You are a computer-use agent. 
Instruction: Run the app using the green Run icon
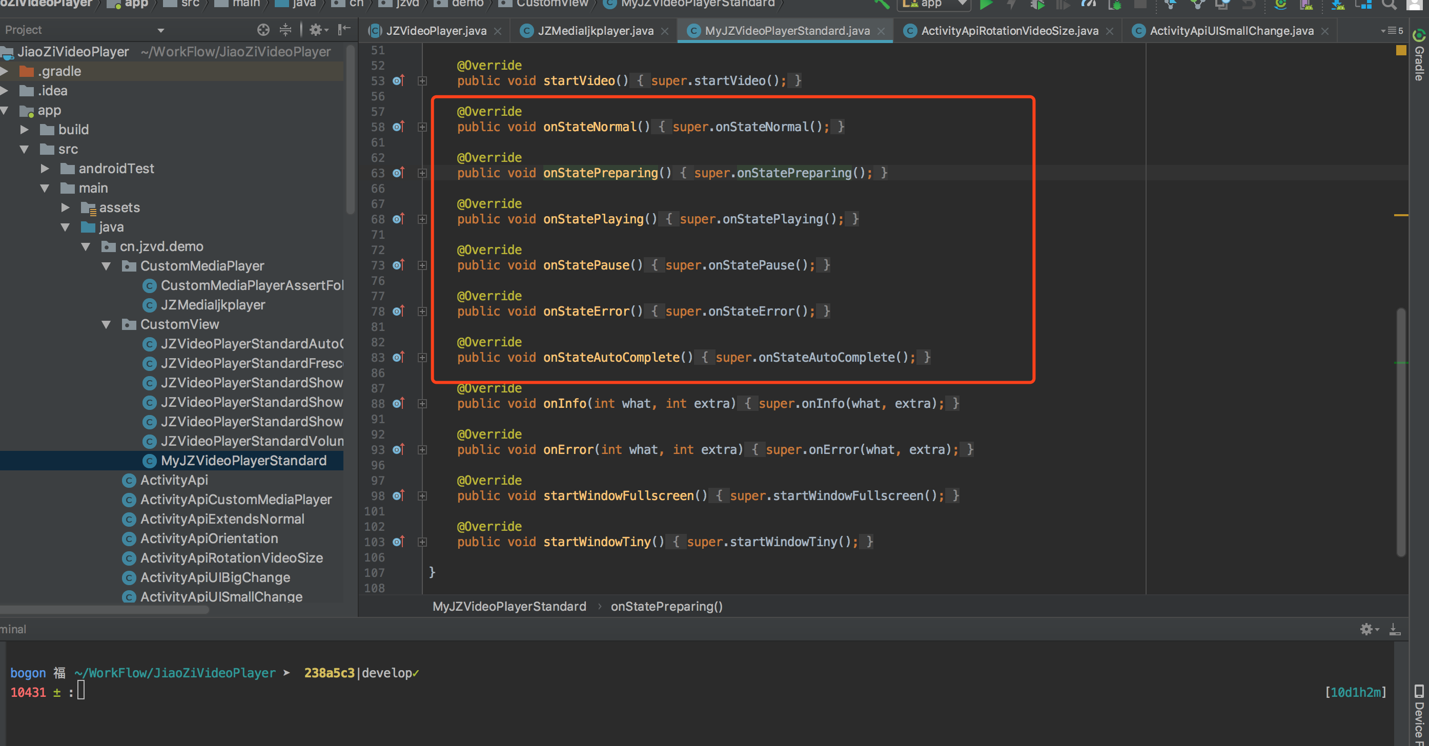click(x=986, y=4)
